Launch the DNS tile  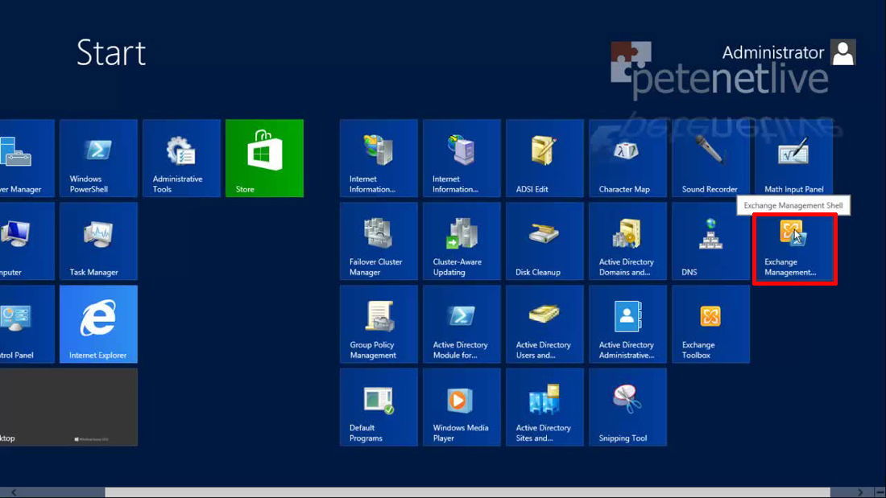[x=711, y=241]
